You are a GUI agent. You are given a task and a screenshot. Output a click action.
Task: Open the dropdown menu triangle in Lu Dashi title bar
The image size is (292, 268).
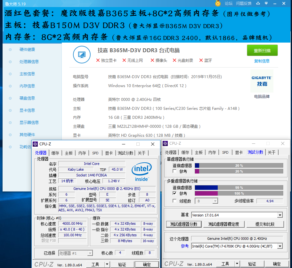266,3
